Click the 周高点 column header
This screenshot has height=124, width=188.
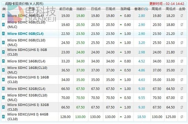pos(156,9)
